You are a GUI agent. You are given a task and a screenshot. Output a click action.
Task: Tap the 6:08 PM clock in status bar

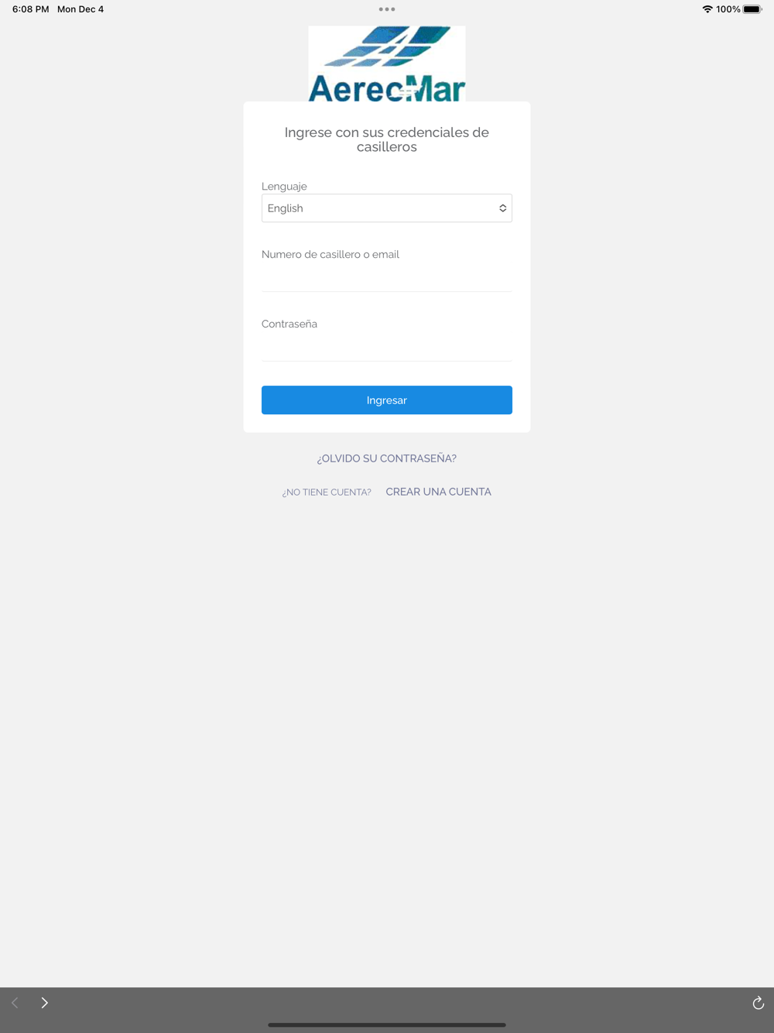(x=30, y=9)
